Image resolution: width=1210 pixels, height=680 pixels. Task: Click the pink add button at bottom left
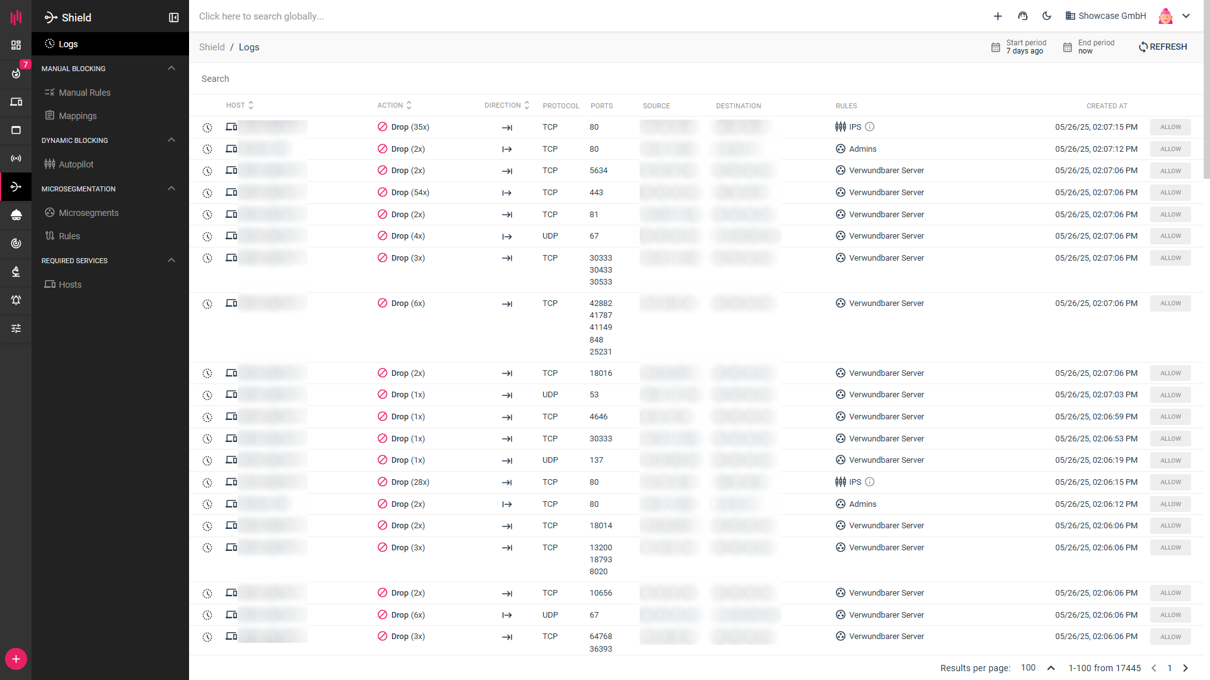coord(16,659)
